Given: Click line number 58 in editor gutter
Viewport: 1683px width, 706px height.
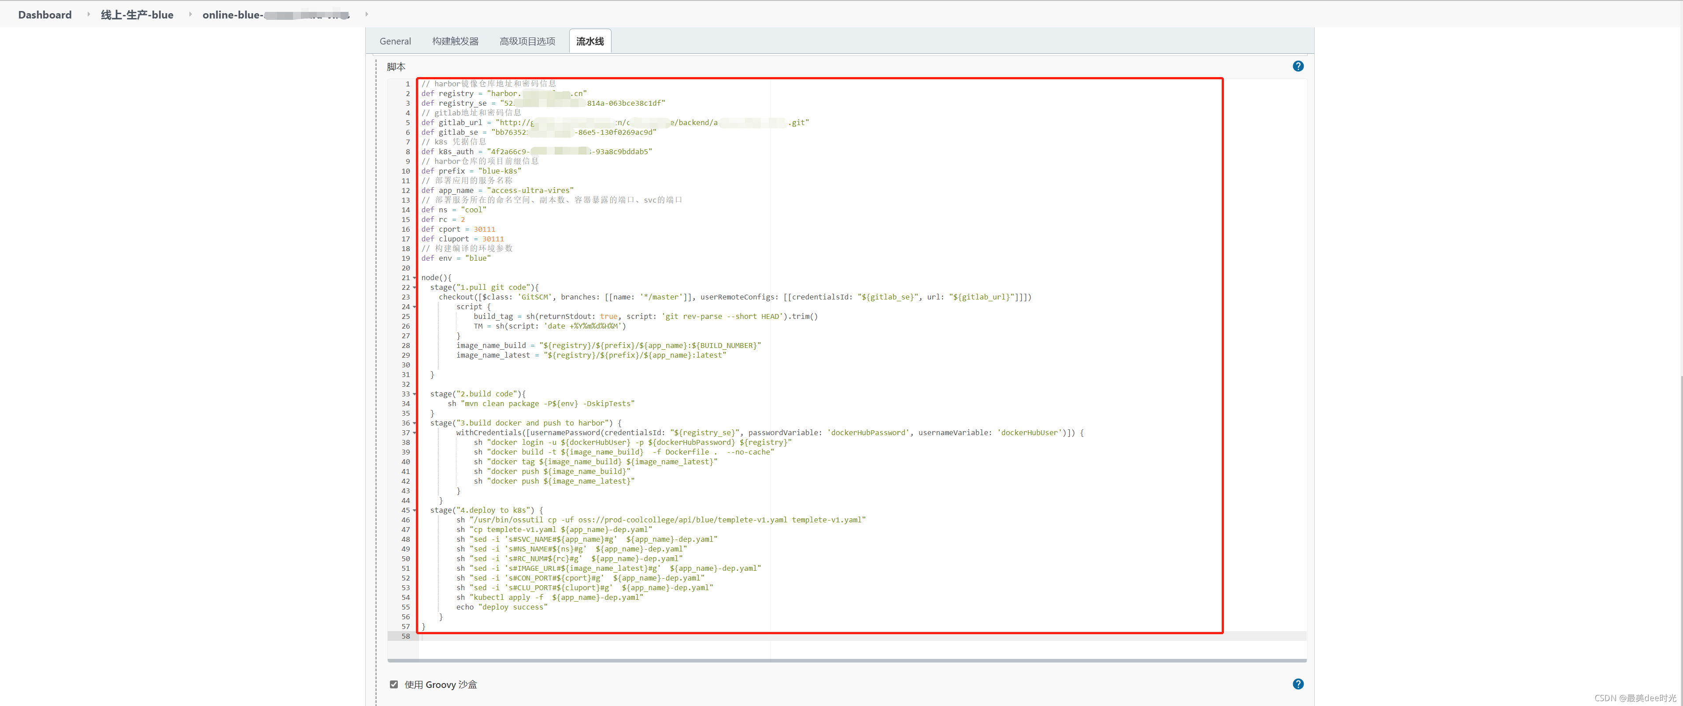Looking at the screenshot, I should [406, 636].
